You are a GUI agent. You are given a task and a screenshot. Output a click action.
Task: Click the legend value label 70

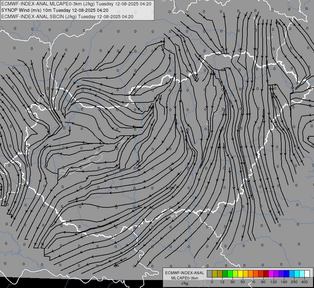(253, 282)
